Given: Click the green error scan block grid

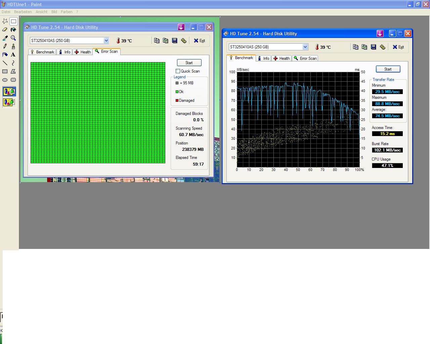Looking at the screenshot, I should pyautogui.click(x=98, y=113).
